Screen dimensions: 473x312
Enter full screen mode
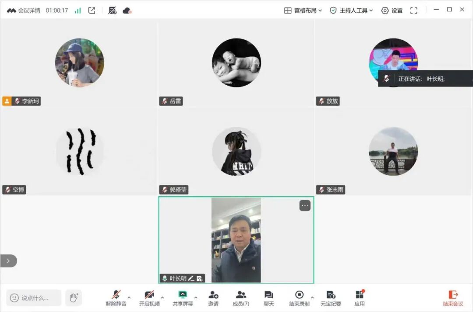coord(414,10)
